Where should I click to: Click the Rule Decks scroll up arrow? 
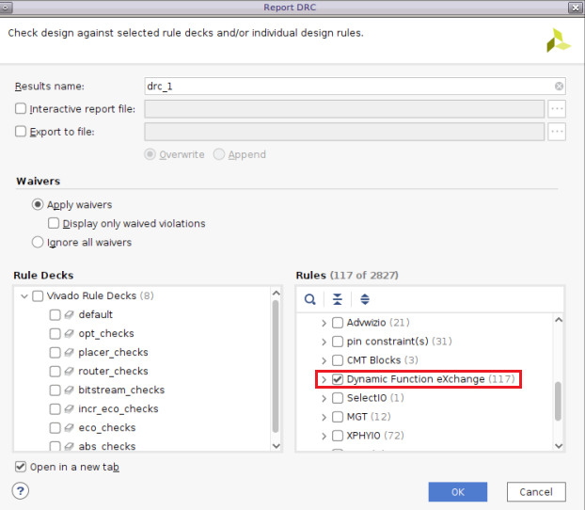coord(277,293)
